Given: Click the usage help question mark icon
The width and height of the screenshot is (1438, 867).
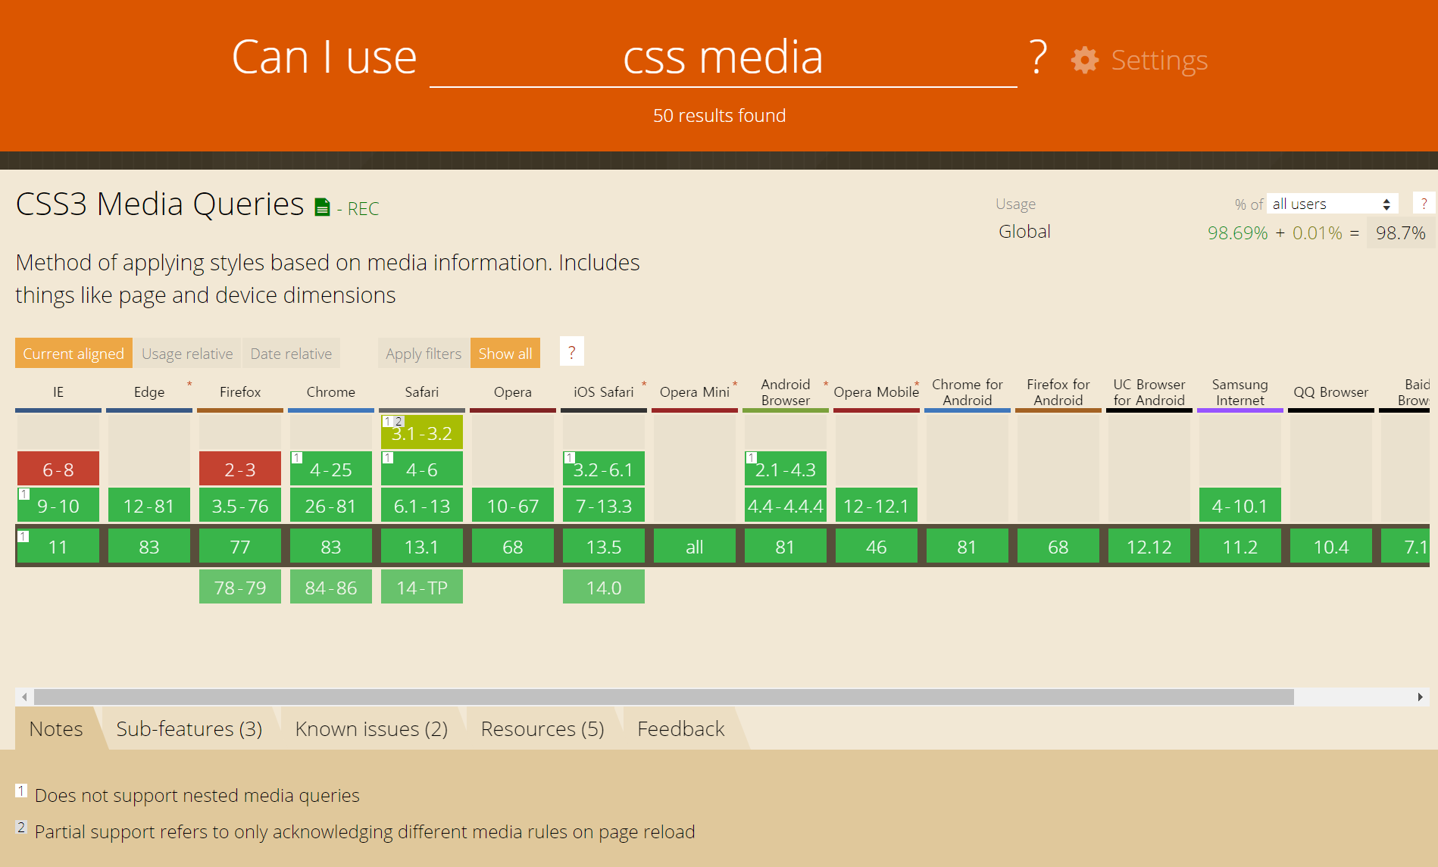Looking at the screenshot, I should 1424,204.
